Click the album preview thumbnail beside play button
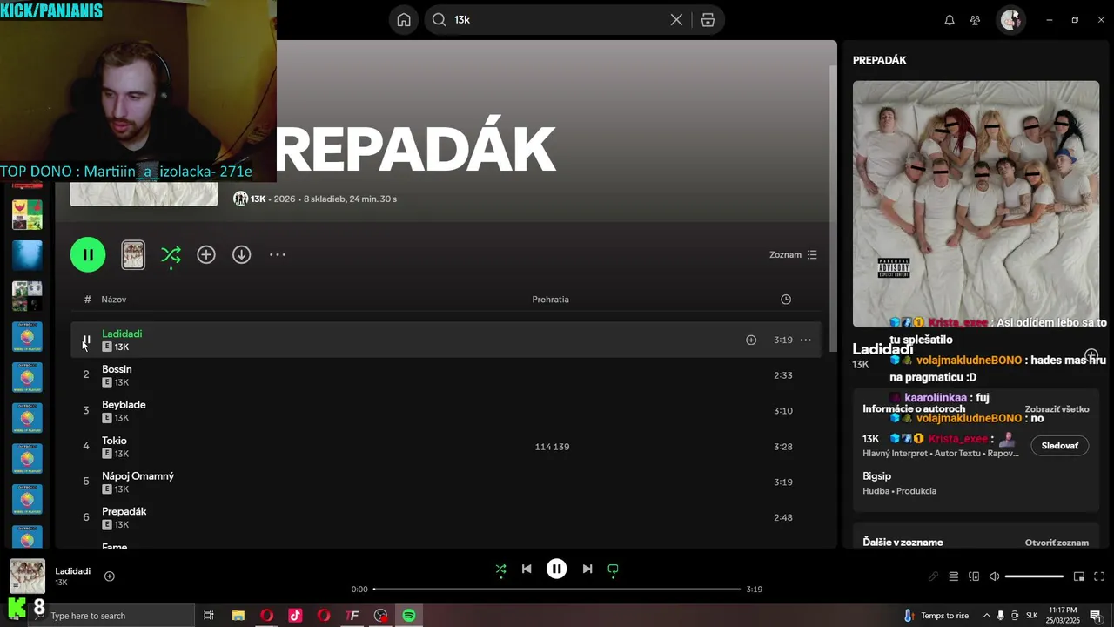 click(133, 254)
